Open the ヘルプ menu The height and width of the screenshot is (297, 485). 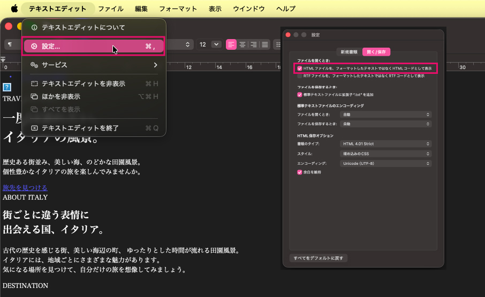click(x=286, y=9)
